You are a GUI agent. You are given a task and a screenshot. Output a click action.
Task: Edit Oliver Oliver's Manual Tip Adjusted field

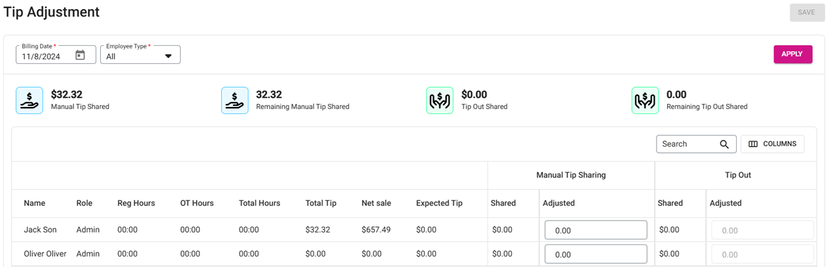[595, 254]
